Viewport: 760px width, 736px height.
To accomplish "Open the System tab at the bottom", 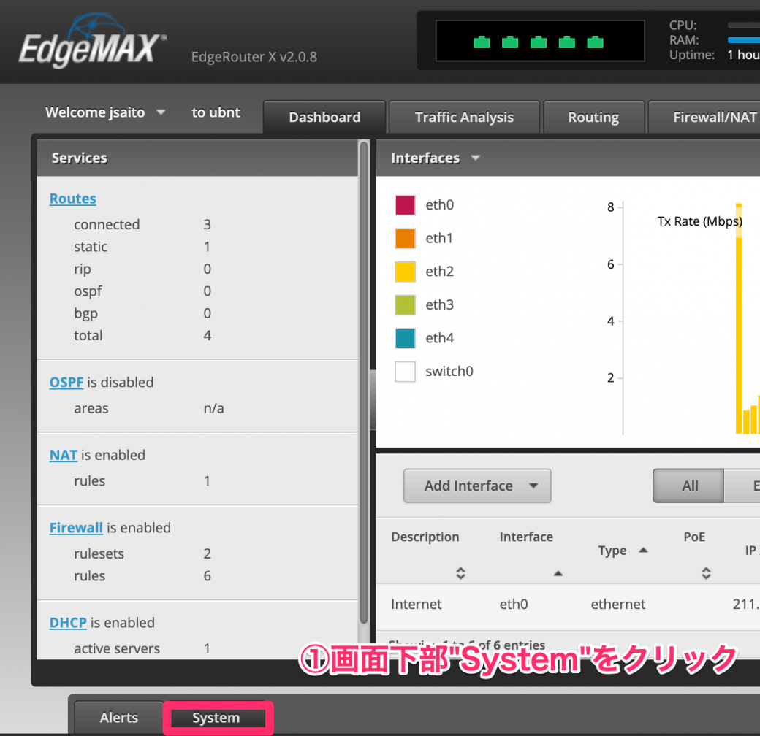I will pos(218,718).
